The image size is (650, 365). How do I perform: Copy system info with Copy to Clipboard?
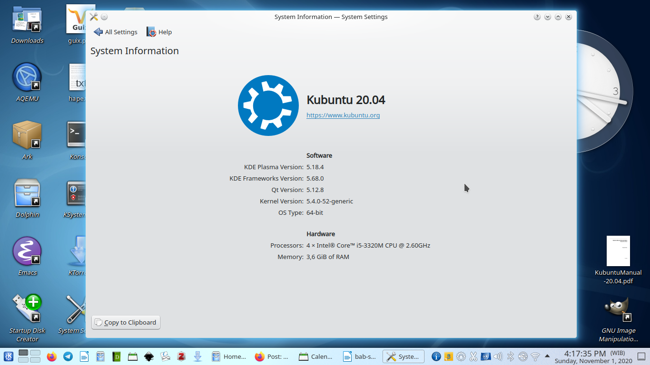pyautogui.click(x=126, y=322)
